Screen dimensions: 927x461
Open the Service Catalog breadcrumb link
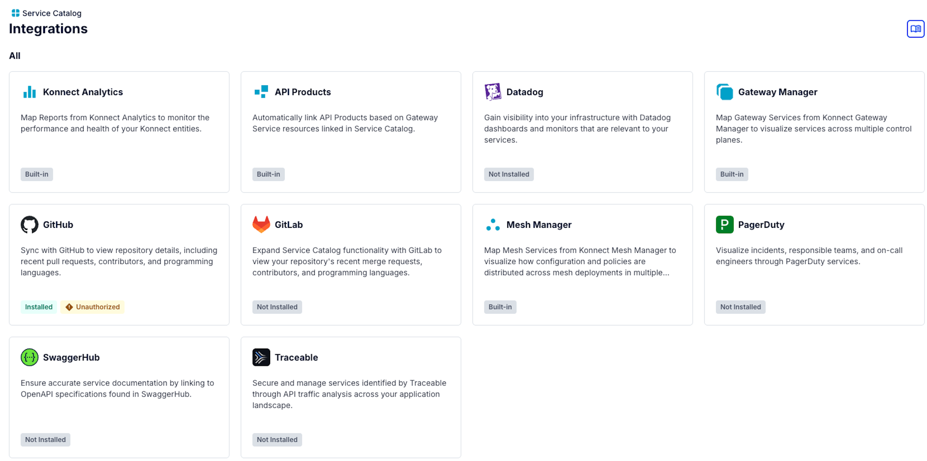point(51,13)
